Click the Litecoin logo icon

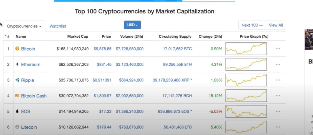coord(17,127)
